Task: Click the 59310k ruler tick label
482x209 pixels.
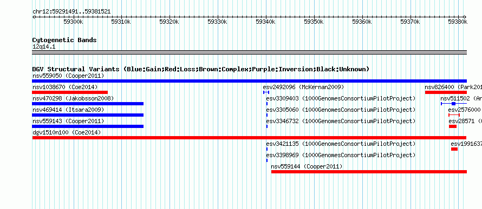Action: pos(121,22)
